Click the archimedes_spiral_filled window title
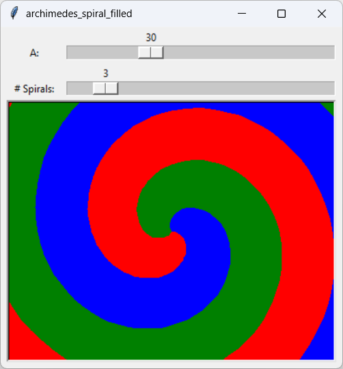 point(79,14)
